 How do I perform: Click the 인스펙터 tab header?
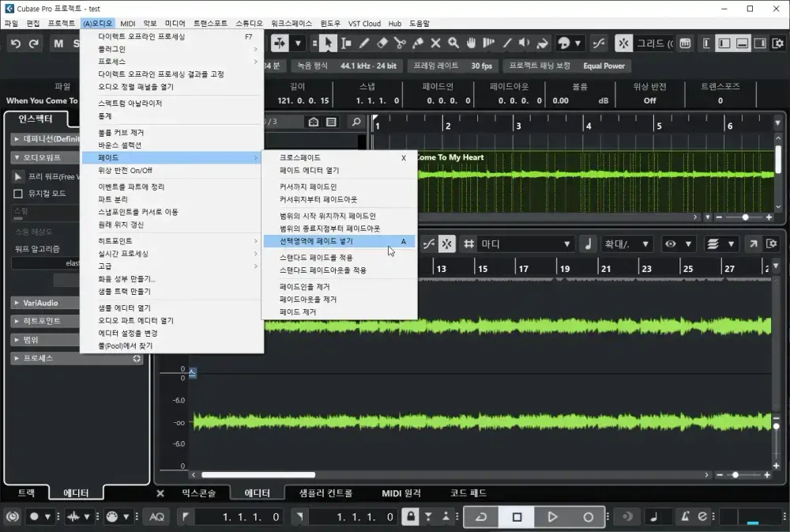(36, 119)
